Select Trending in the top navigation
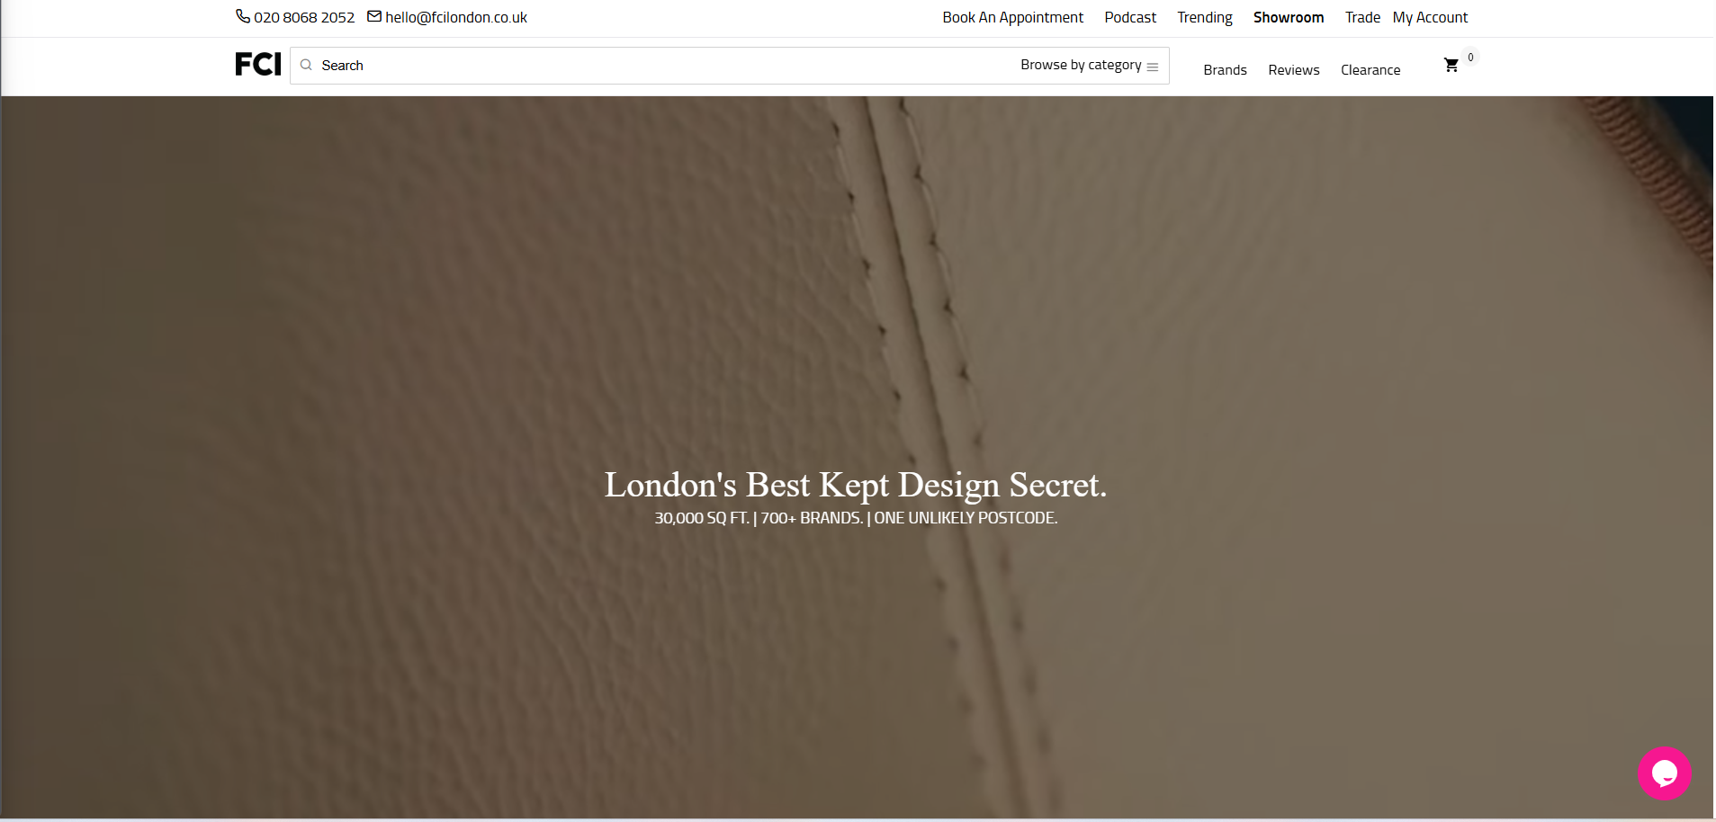 (1205, 17)
